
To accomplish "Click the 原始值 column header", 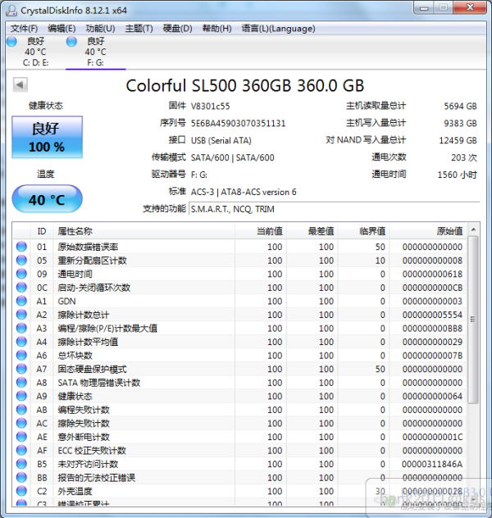I will click(429, 231).
